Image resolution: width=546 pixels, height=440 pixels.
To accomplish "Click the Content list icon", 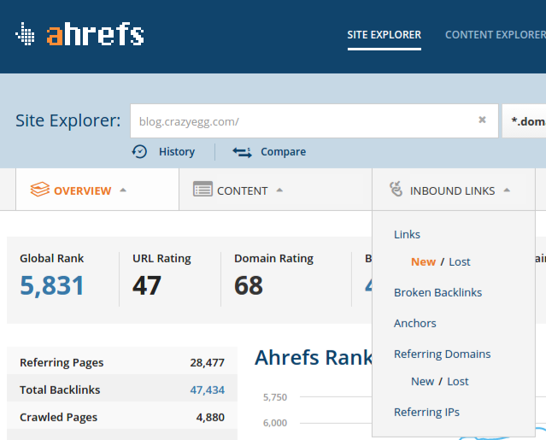I will (203, 190).
